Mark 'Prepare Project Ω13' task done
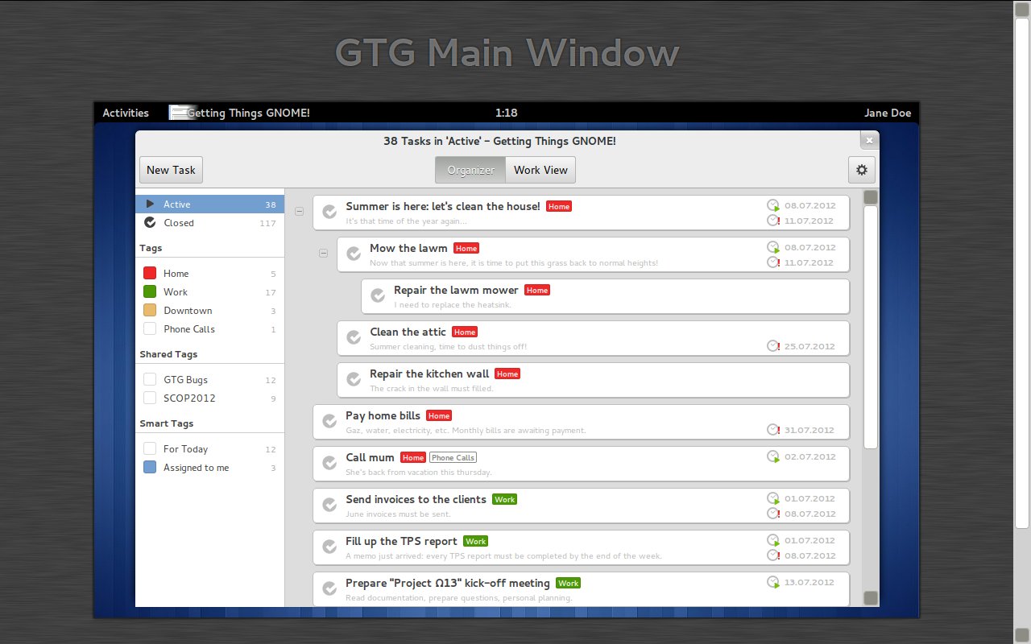Viewport: 1031px width, 644px height. pyautogui.click(x=329, y=588)
